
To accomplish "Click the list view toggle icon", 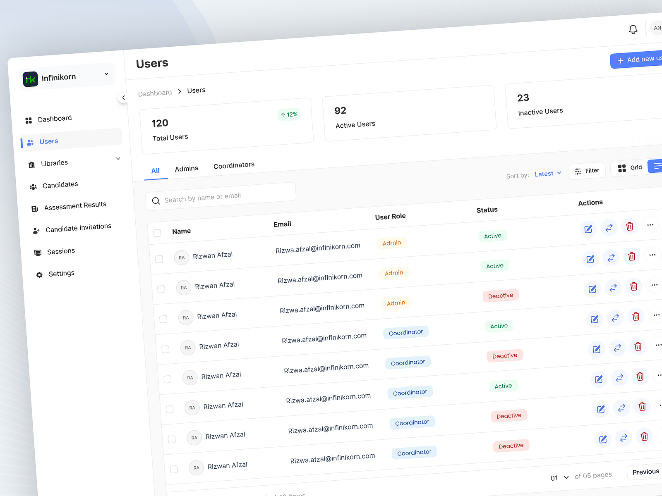I will (x=656, y=166).
